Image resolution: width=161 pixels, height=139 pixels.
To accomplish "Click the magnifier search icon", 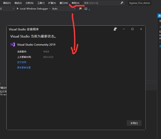I will (x=122, y=3).
